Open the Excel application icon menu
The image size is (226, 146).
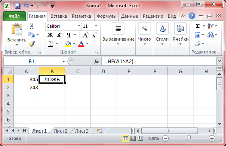click(7, 6)
